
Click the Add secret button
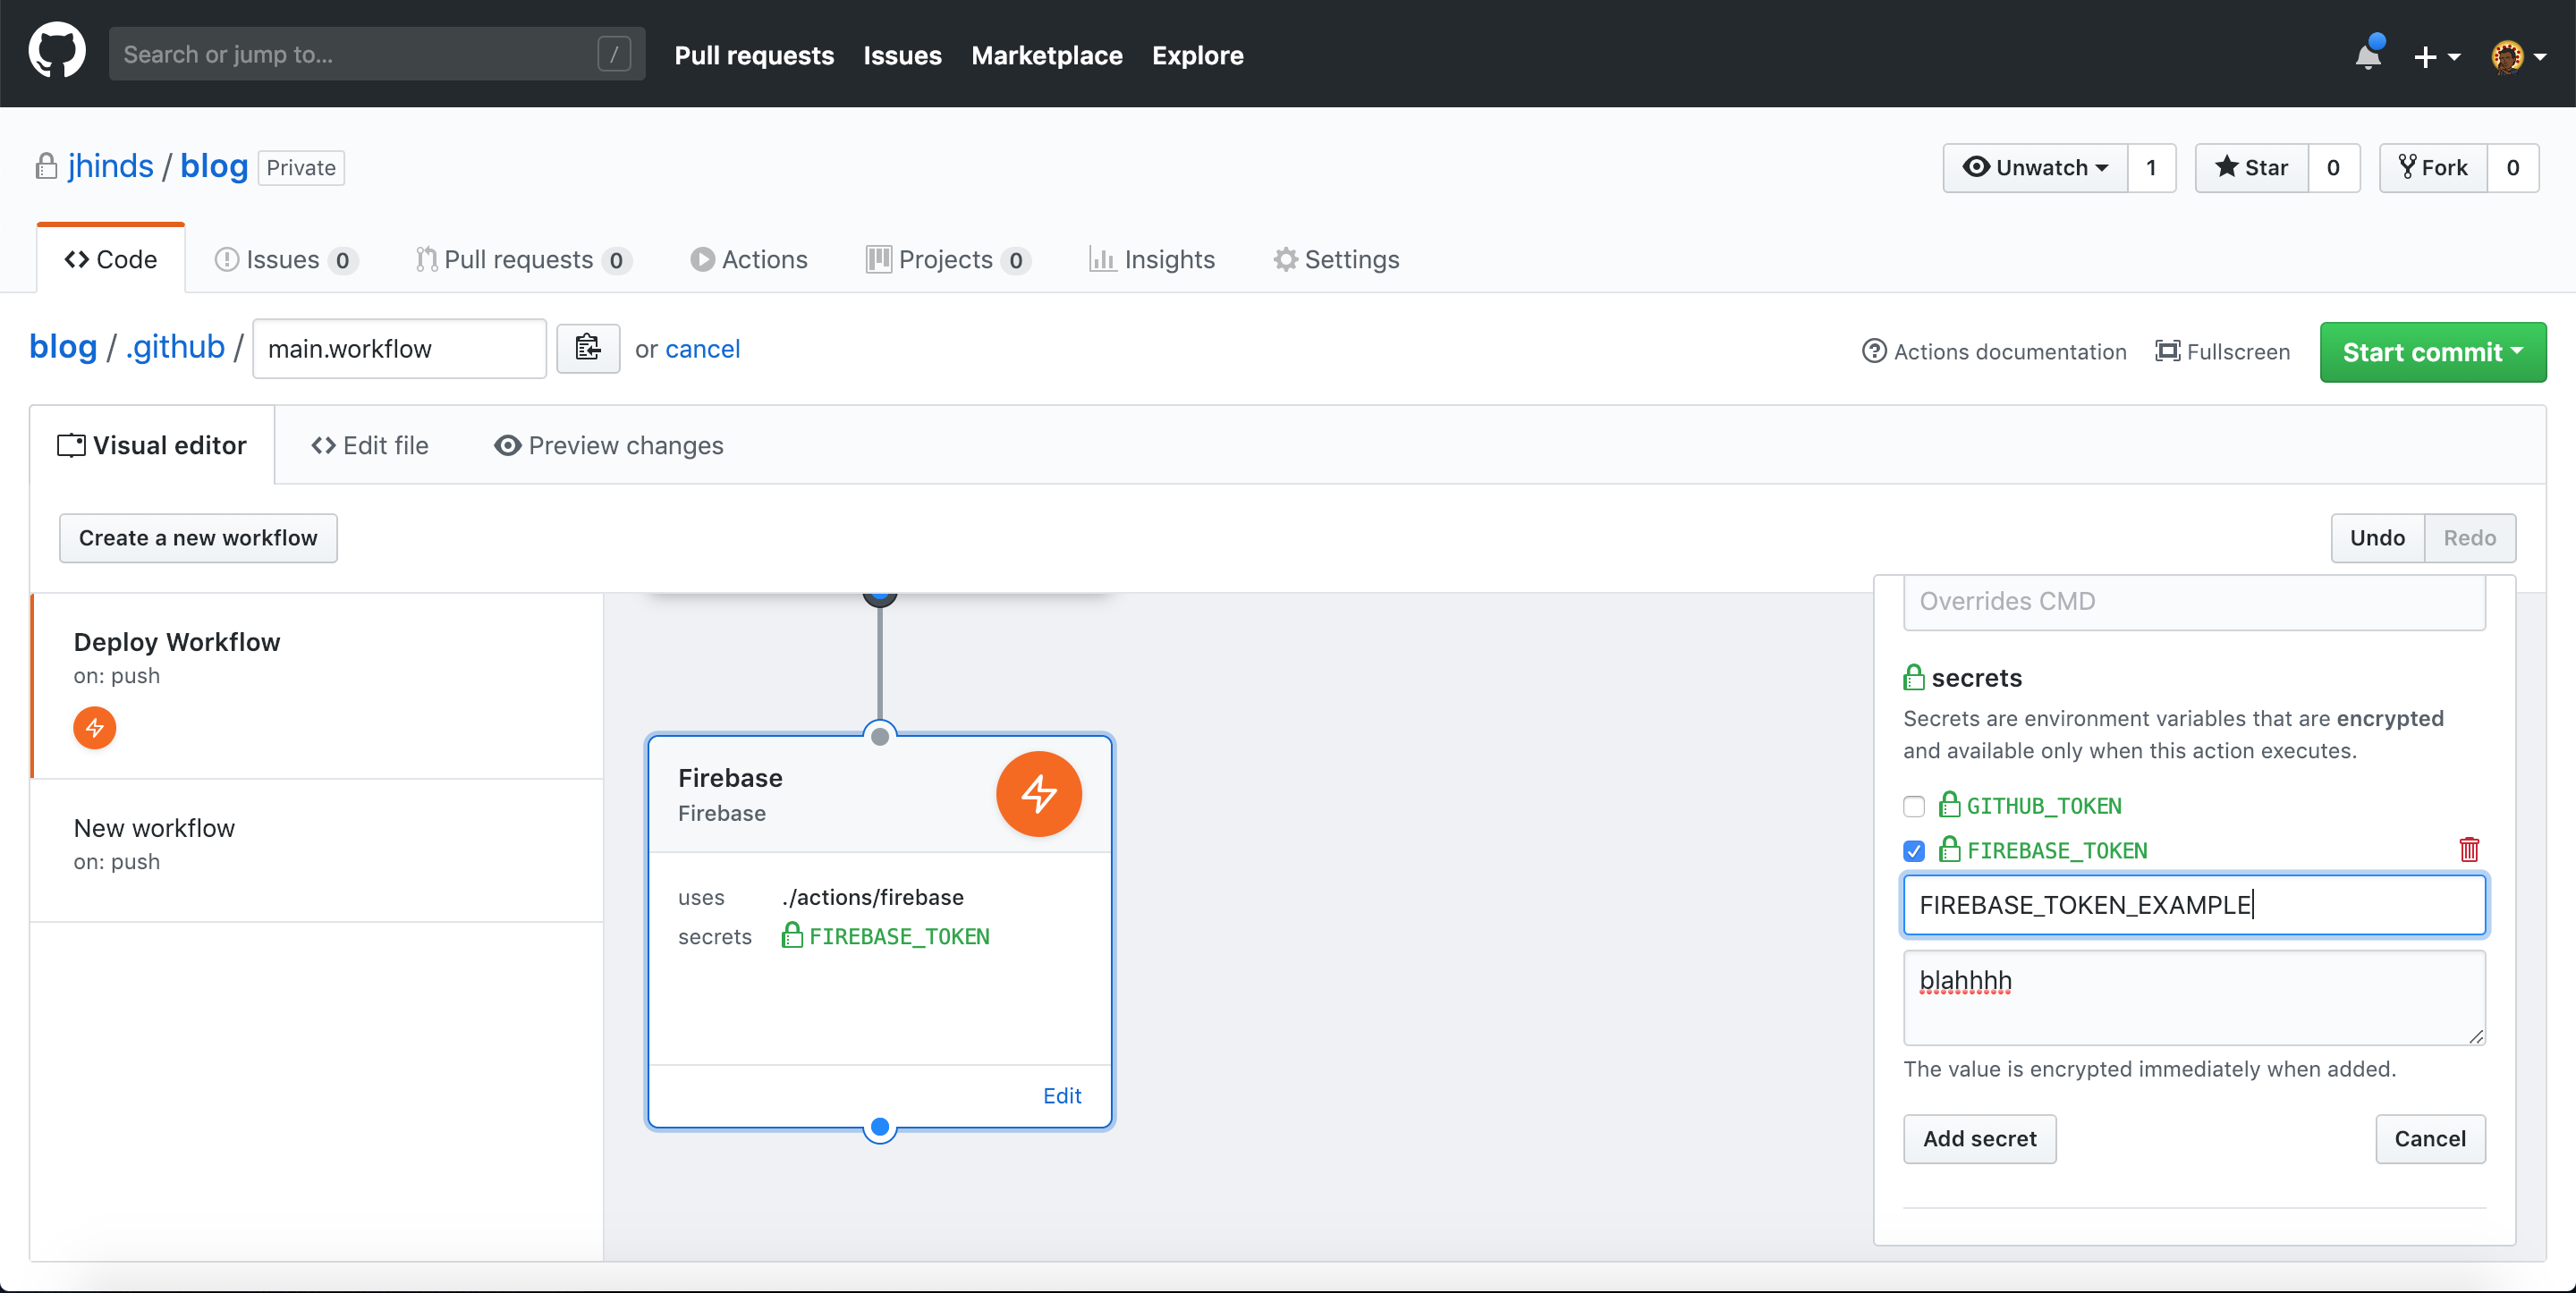(1980, 1138)
